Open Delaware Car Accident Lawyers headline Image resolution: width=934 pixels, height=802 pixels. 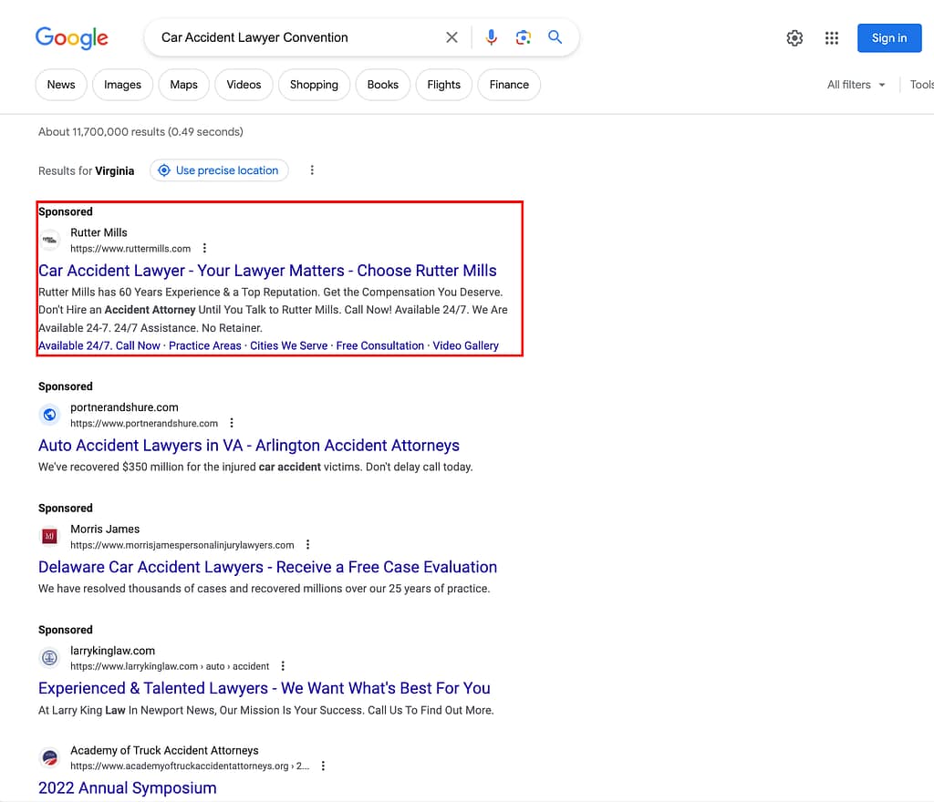click(267, 567)
